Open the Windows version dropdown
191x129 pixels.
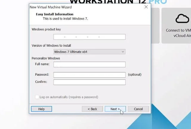[90, 52]
